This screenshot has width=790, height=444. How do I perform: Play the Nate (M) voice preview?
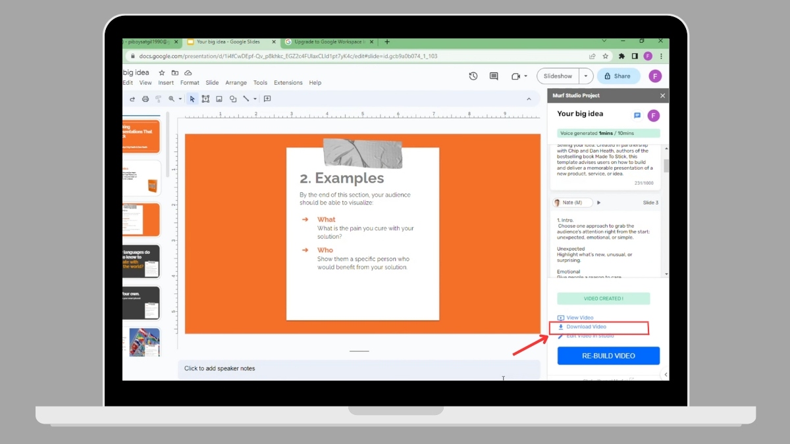pyautogui.click(x=598, y=203)
